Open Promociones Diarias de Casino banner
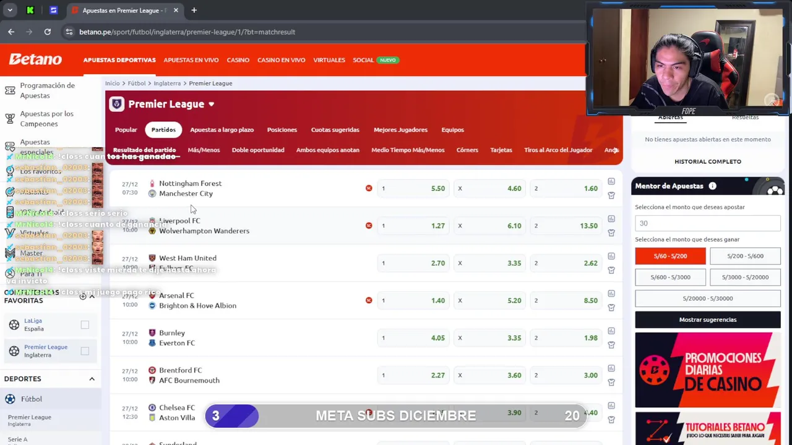This screenshot has height=445, width=792. (708, 370)
